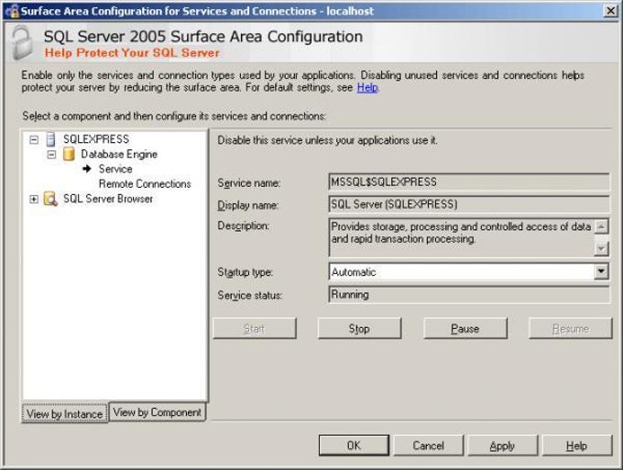The width and height of the screenshot is (623, 470).
Task: Collapse the Database Engine node
Action: tap(51, 154)
